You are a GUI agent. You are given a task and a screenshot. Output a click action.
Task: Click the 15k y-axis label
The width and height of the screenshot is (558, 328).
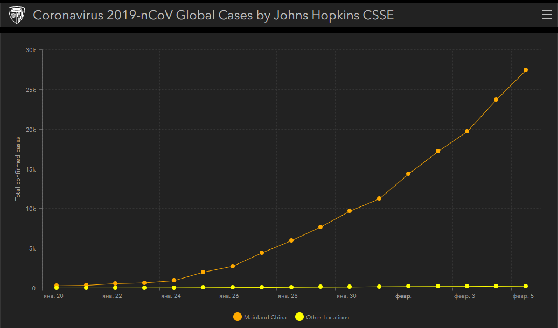coord(31,169)
